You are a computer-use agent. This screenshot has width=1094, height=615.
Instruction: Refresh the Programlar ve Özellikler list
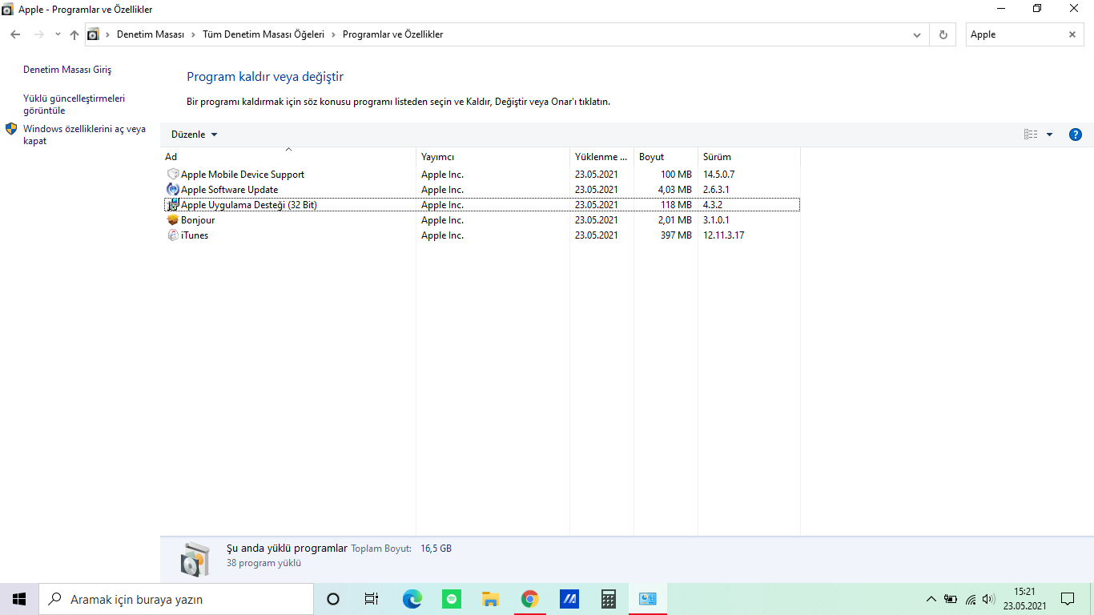pos(943,34)
